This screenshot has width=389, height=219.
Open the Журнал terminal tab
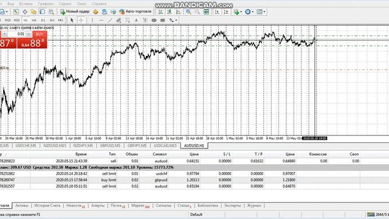tap(254, 206)
